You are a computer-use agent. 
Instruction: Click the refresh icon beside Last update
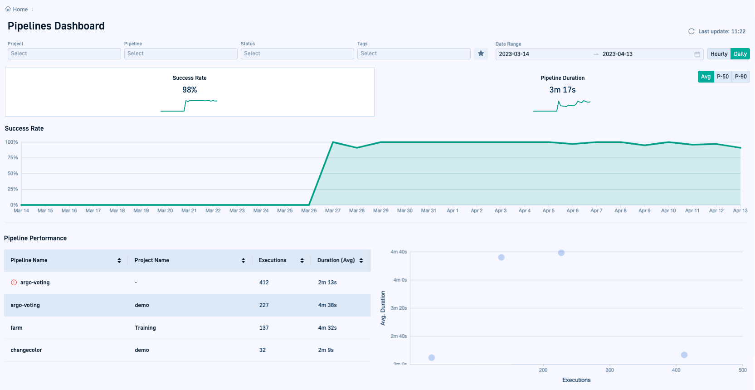(691, 31)
